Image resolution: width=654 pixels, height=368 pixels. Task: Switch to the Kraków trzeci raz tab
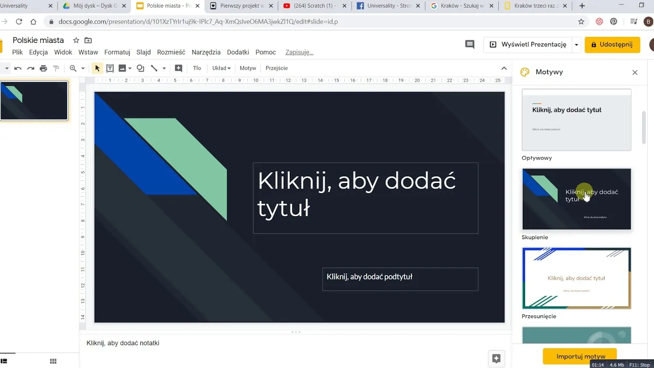coord(535,6)
